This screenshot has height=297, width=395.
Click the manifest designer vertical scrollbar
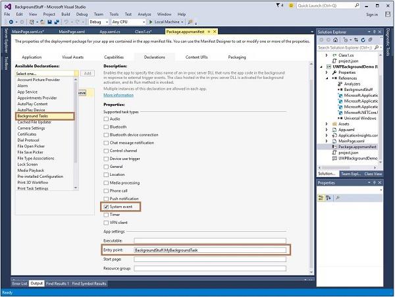click(312, 165)
